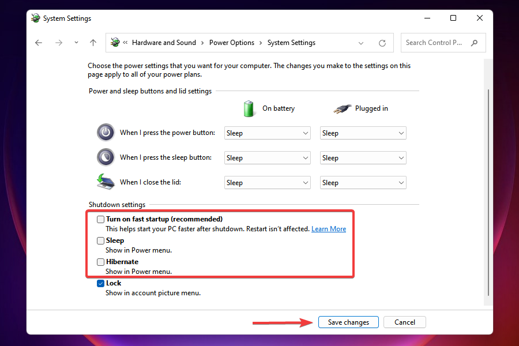
Task: Click 'Power and sleep buttons and lid settings' heading
Action: tap(150, 91)
